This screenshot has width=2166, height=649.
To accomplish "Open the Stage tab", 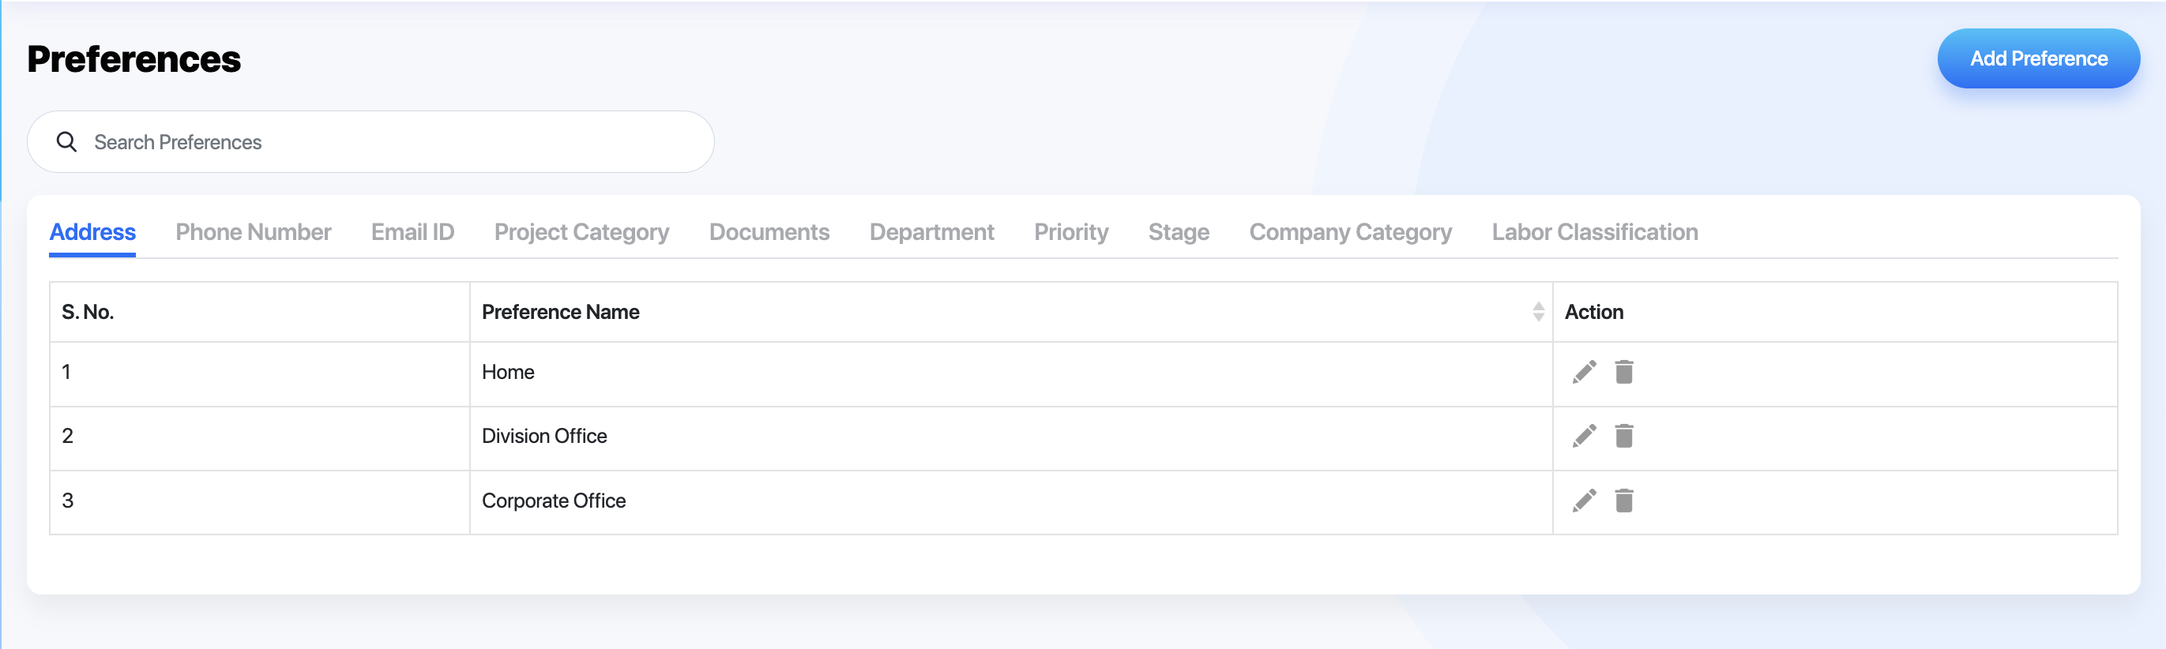I will 1179,232.
